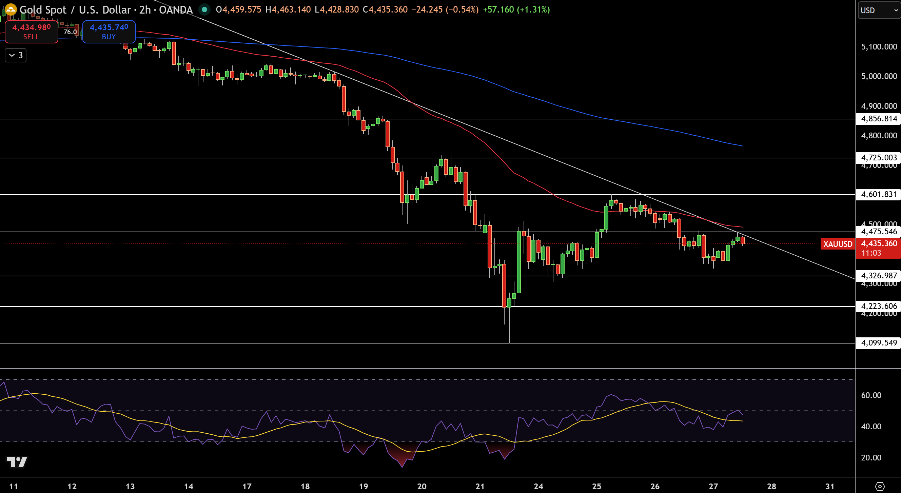This screenshot has height=493, width=901.
Task: Click the 4,856.814 horizontal line label
Action: coord(878,119)
